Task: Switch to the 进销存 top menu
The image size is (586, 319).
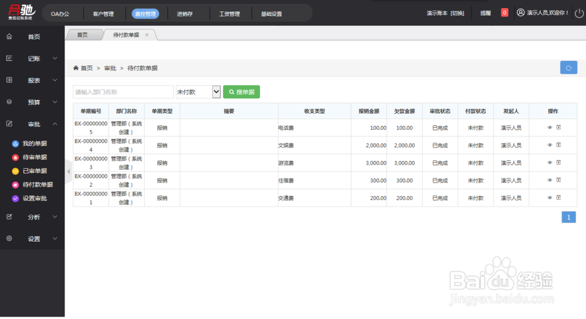Action: pyautogui.click(x=185, y=14)
